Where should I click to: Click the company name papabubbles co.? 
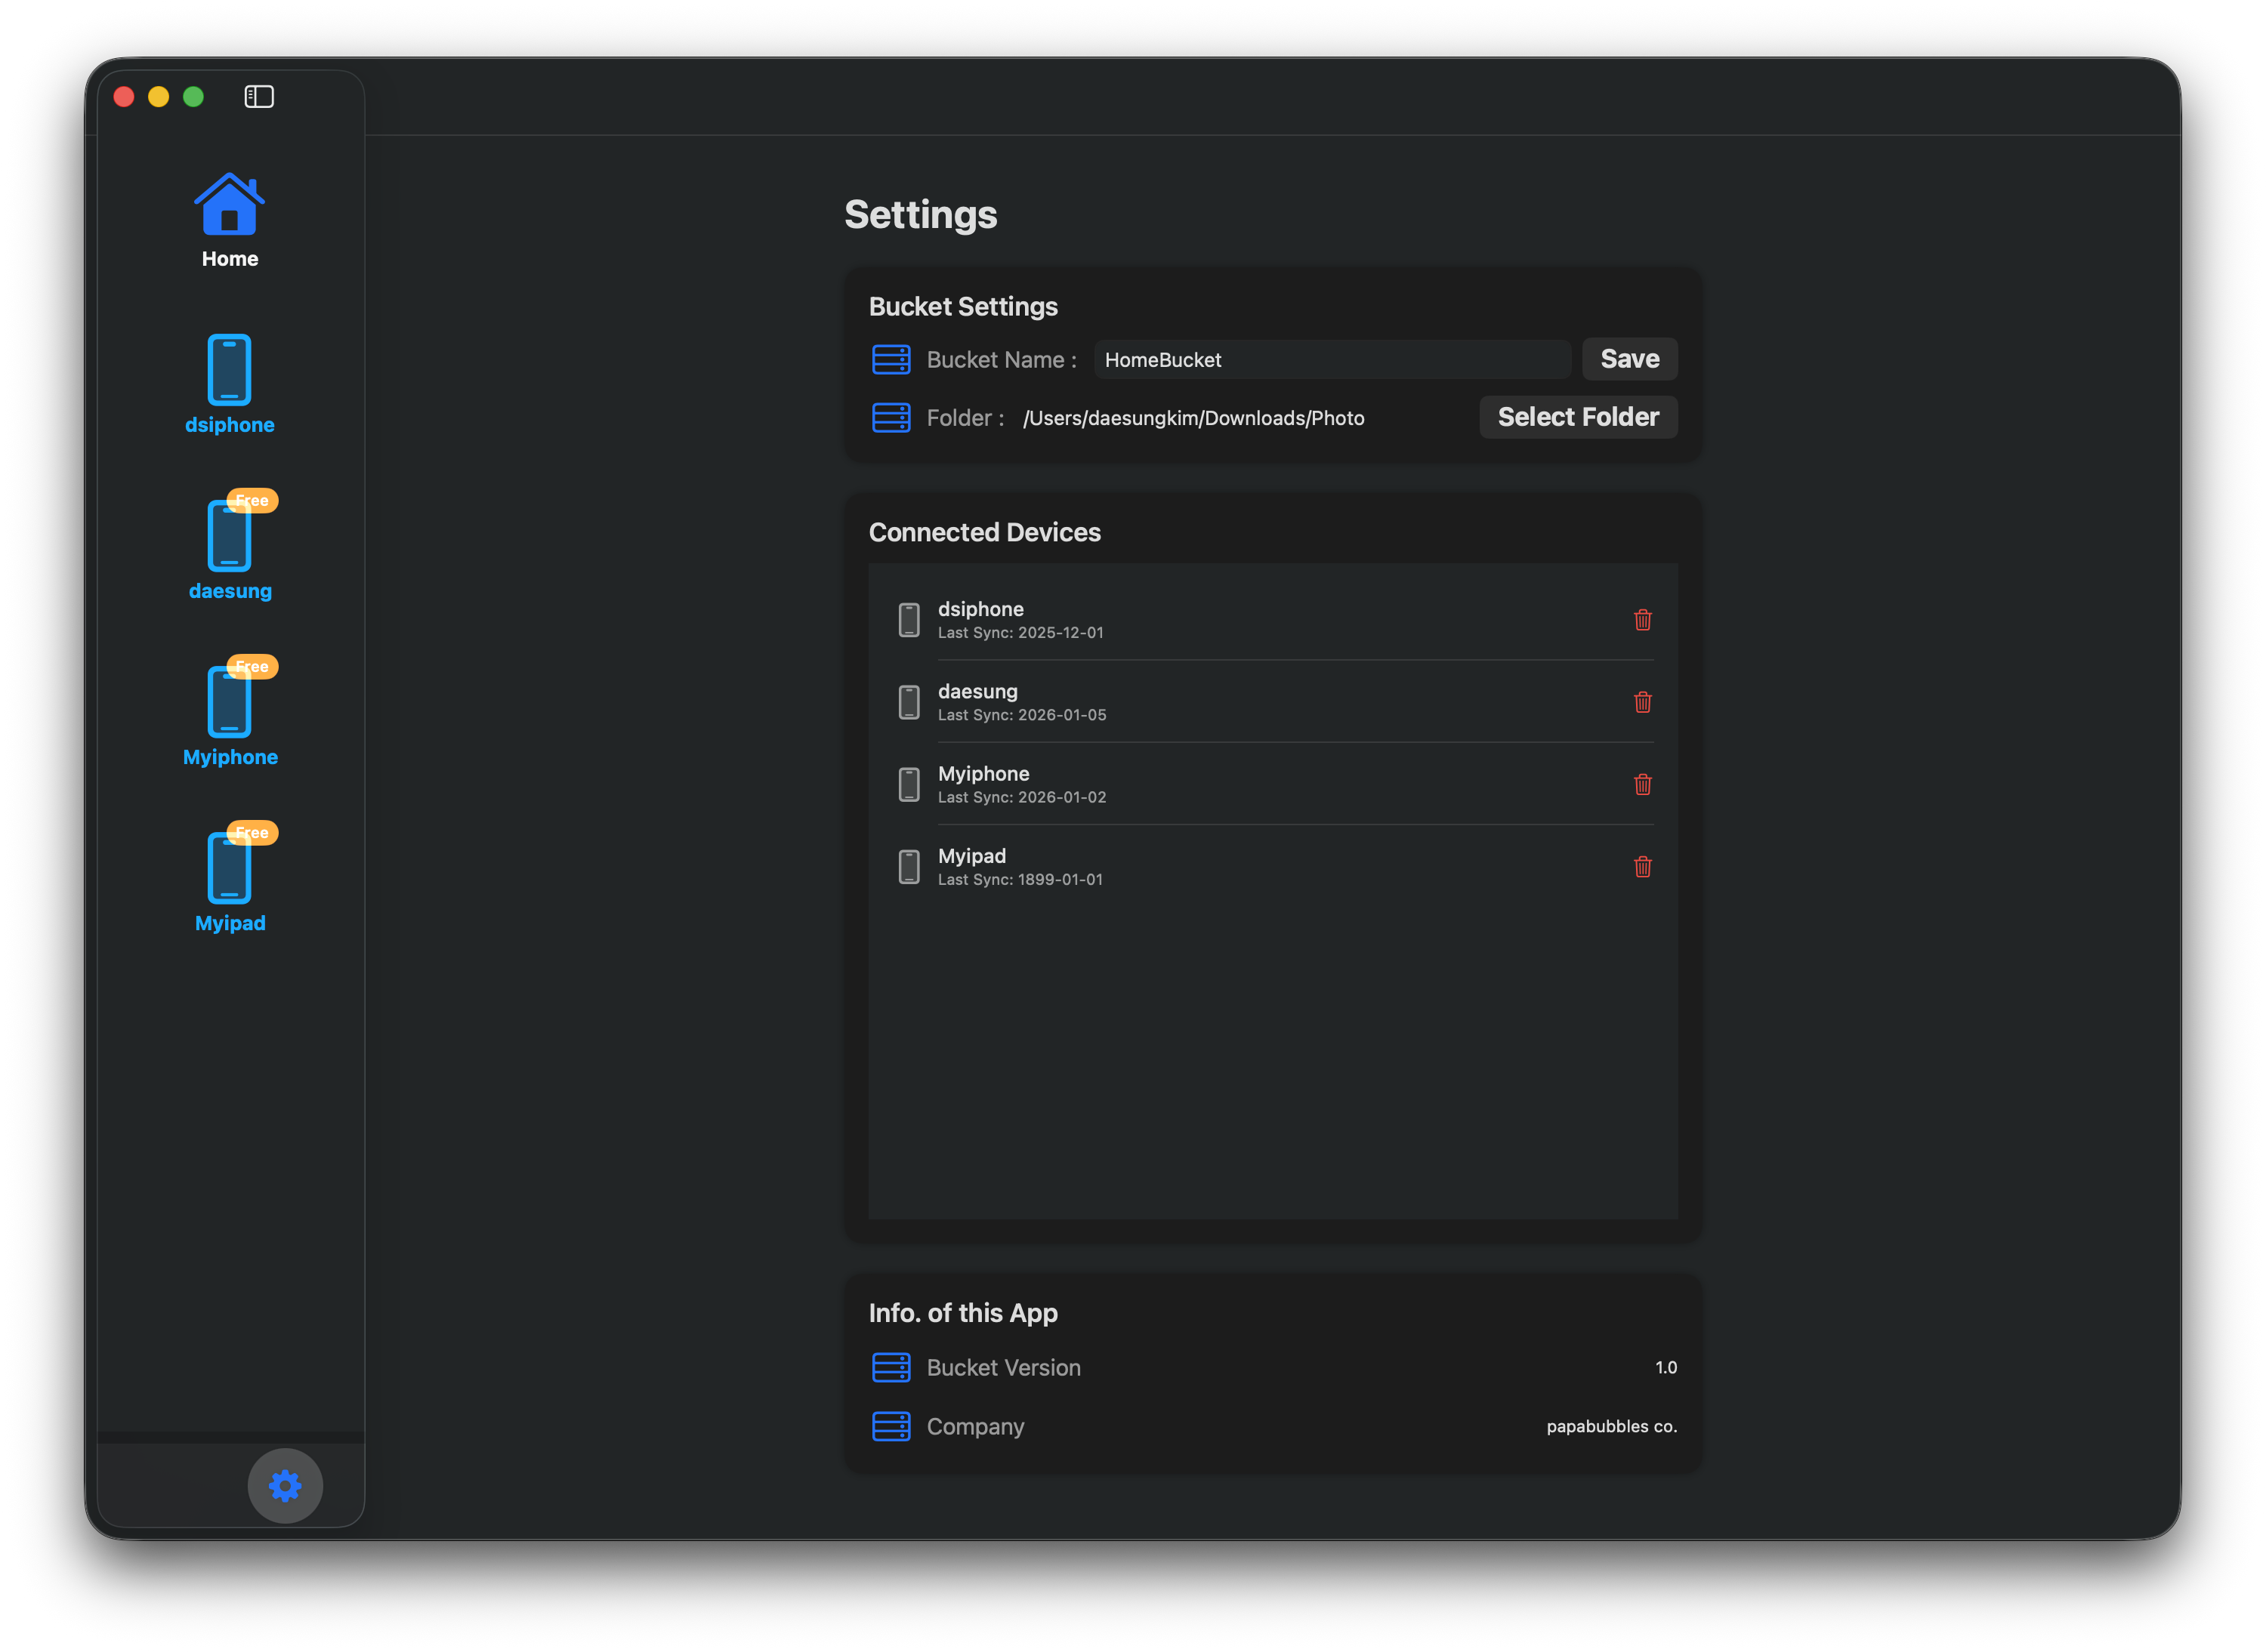[x=1610, y=1426]
